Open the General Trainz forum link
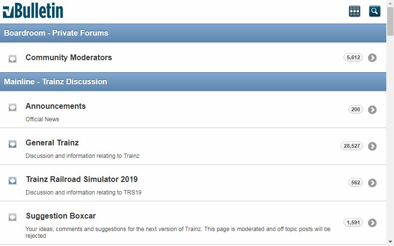 (x=52, y=142)
